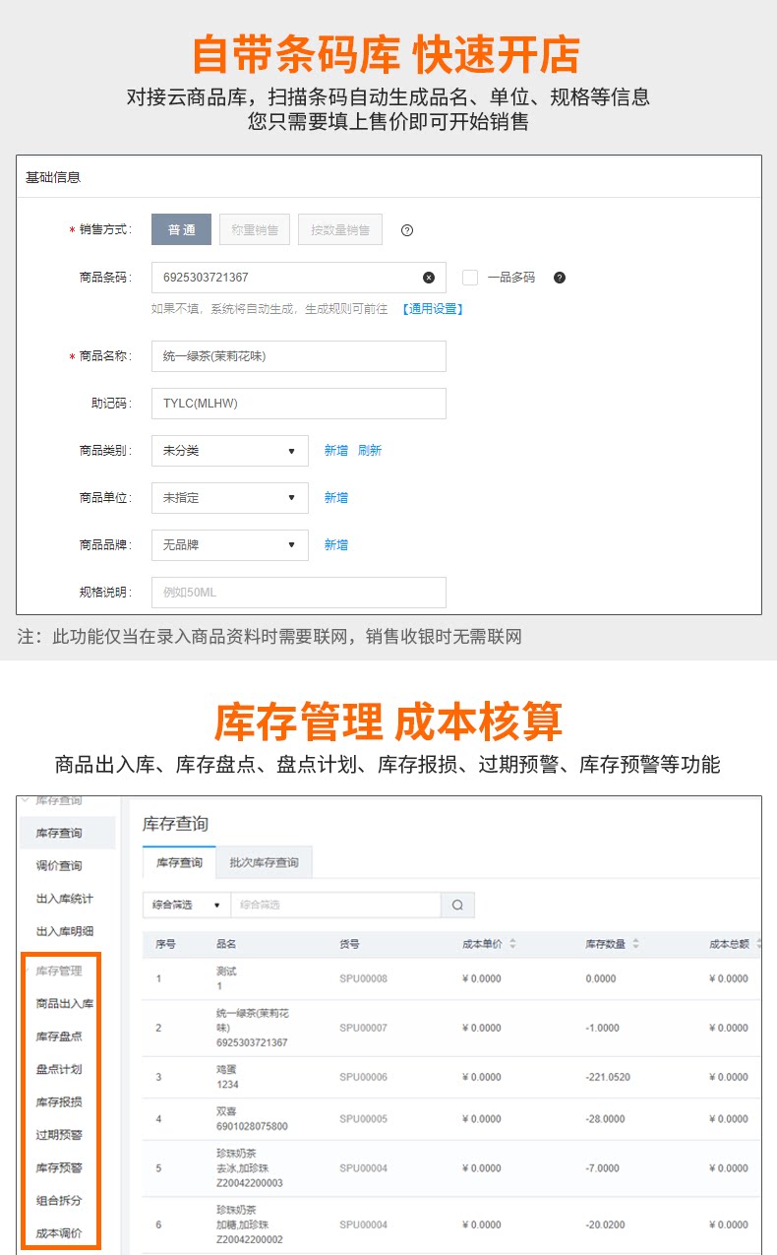
Task: Select the 测试 product row name
Action: point(226,971)
